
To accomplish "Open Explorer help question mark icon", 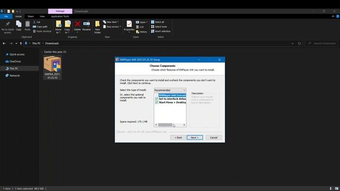I will click(x=338, y=16).
